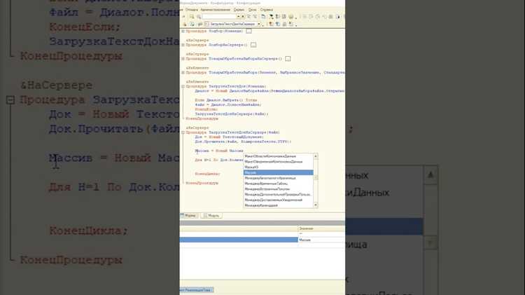Click the yellow find icon in the toolbar
525x295 pixels.
click(192, 16)
